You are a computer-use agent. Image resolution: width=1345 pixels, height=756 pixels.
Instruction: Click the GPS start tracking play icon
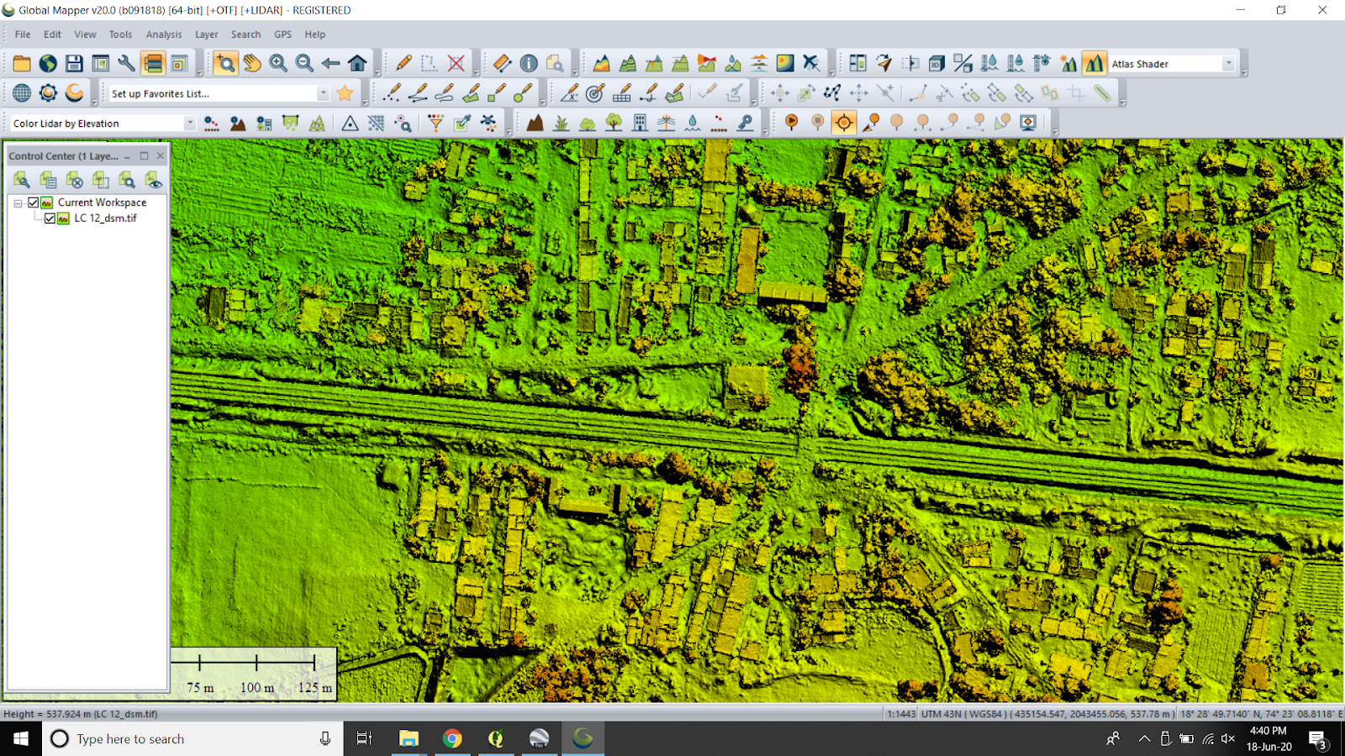791,123
